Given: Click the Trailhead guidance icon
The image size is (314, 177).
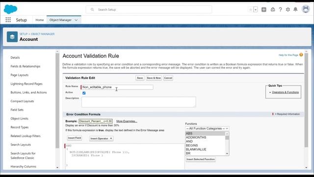Looking at the screenshot, I should pyautogui.click(x=273, y=9).
